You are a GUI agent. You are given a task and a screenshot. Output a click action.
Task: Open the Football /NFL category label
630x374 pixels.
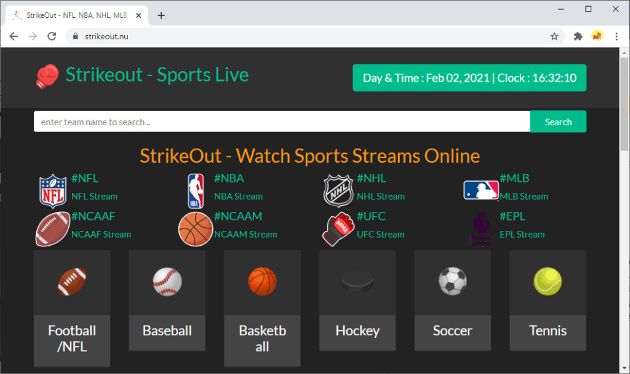pos(72,339)
